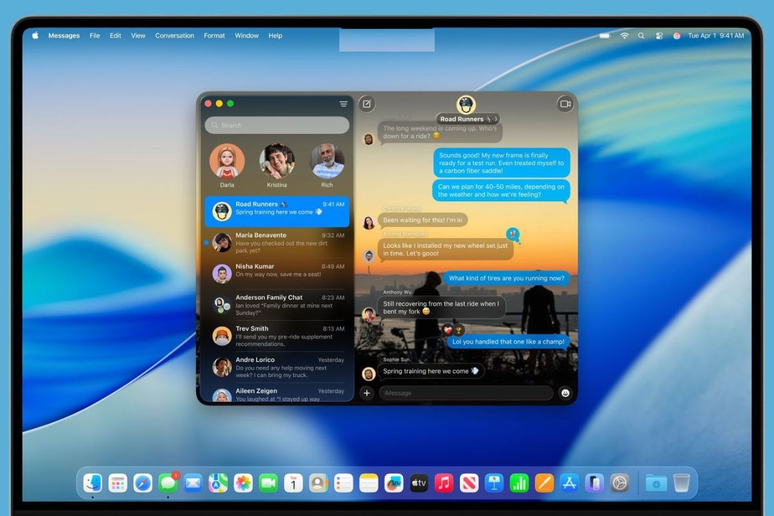Click the Road Runners group avatar at top
Image resolution: width=774 pixels, height=516 pixels.
point(466,104)
